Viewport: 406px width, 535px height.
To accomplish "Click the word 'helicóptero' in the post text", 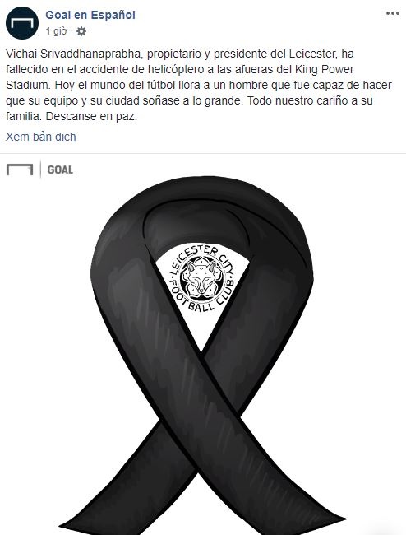I will tap(178, 69).
